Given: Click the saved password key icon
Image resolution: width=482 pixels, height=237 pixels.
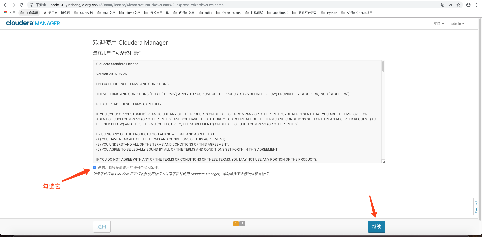Looking at the screenshot, I should point(450,5).
